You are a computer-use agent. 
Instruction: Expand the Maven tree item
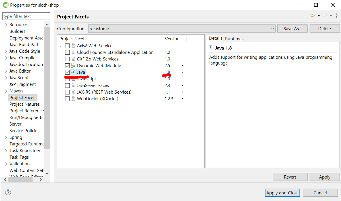[x=6, y=91]
